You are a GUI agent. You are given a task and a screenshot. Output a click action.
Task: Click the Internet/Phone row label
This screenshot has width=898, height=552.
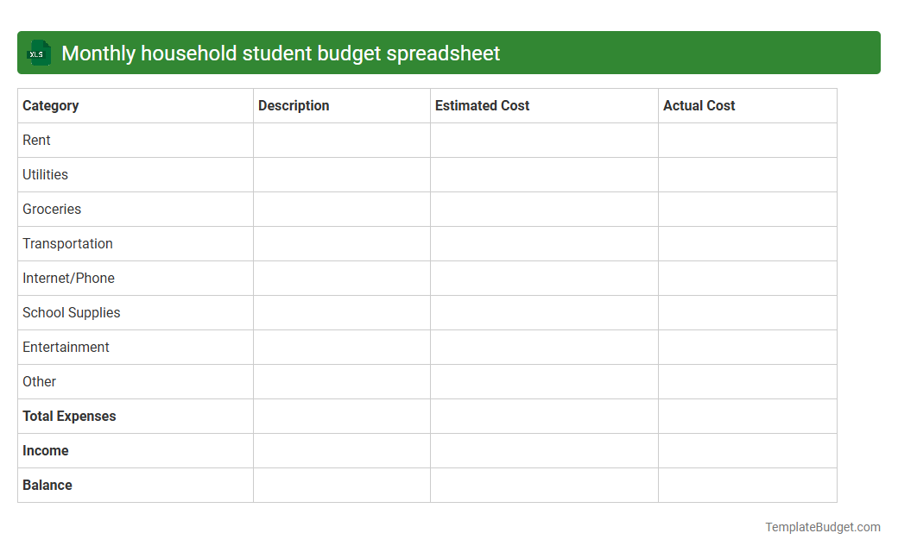[x=68, y=278]
